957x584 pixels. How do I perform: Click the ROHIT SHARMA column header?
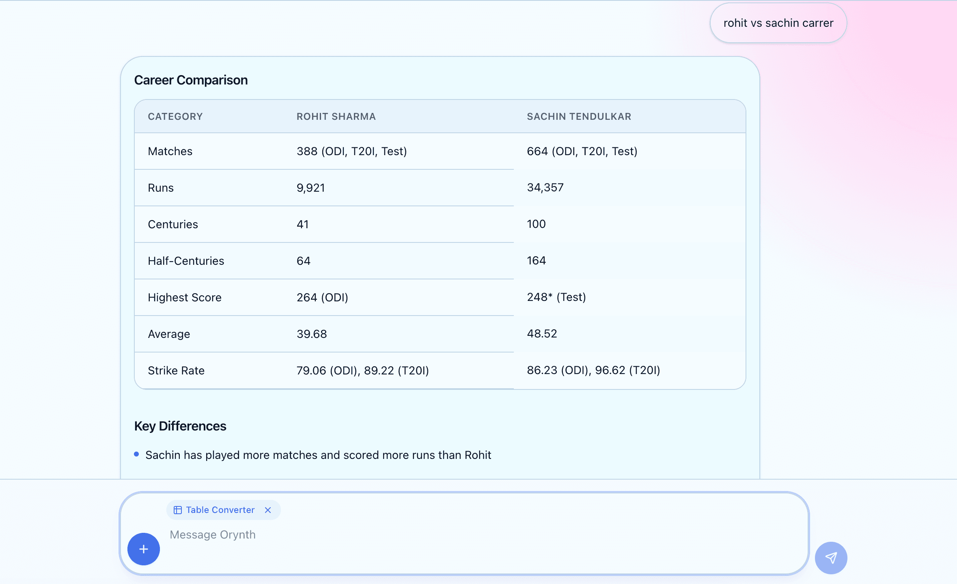(336, 117)
